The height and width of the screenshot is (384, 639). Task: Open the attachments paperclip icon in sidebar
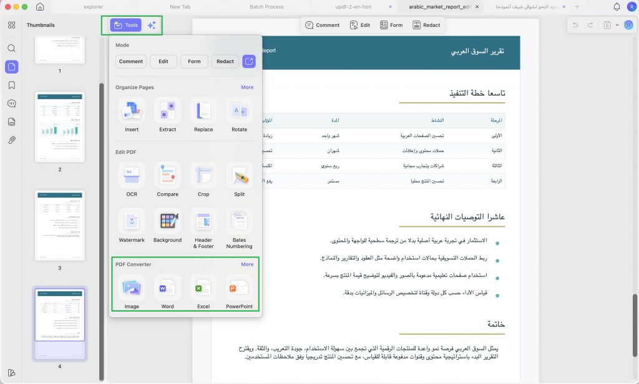(x=11, y=140)
